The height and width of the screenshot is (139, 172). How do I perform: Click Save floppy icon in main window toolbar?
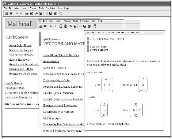[x=51, y=13]
